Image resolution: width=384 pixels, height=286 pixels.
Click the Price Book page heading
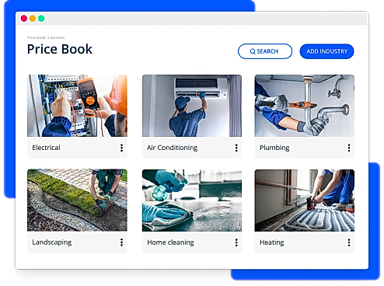pyautogui.click(x=60, y=49)
